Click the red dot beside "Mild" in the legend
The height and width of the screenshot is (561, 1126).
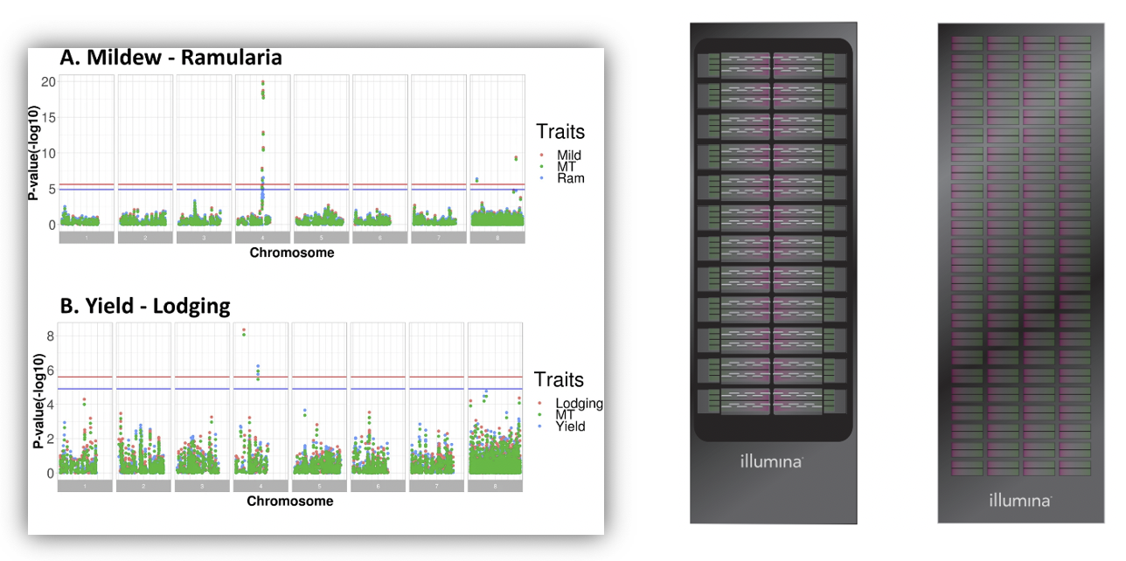coord(543,156)
